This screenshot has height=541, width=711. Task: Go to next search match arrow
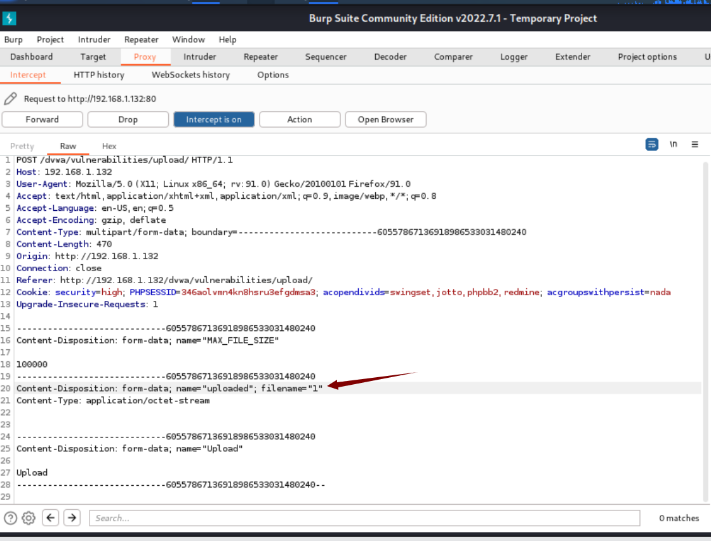point(72,518)
